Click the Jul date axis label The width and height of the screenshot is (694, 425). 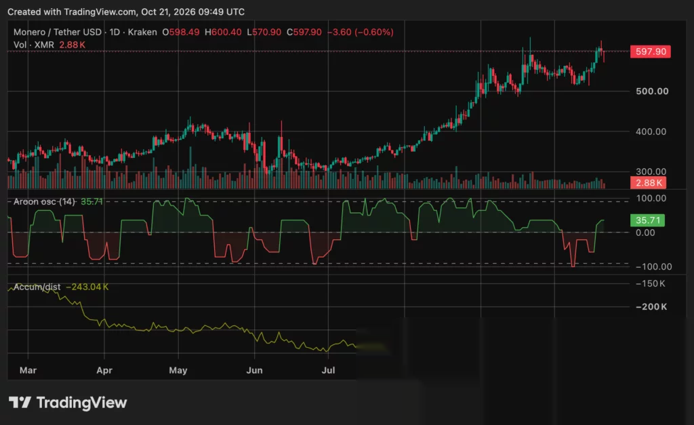(328, 370)
